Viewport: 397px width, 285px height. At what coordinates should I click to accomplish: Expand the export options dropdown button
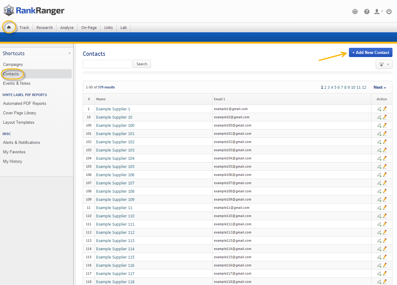click(384, 64)
